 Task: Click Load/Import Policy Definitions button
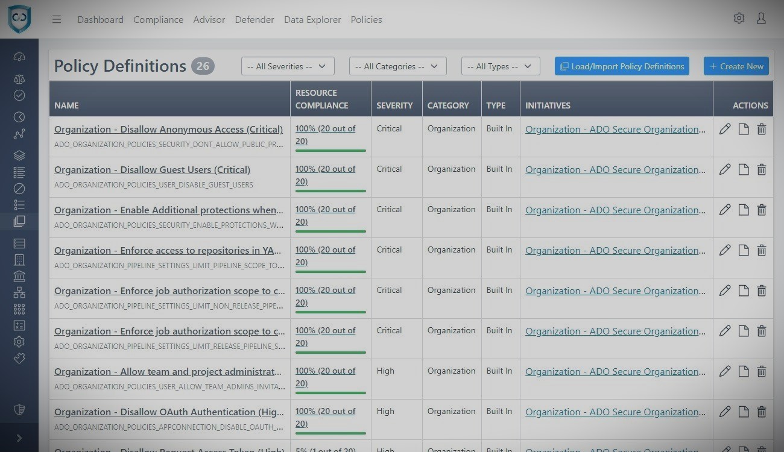[x=622, y=66]
